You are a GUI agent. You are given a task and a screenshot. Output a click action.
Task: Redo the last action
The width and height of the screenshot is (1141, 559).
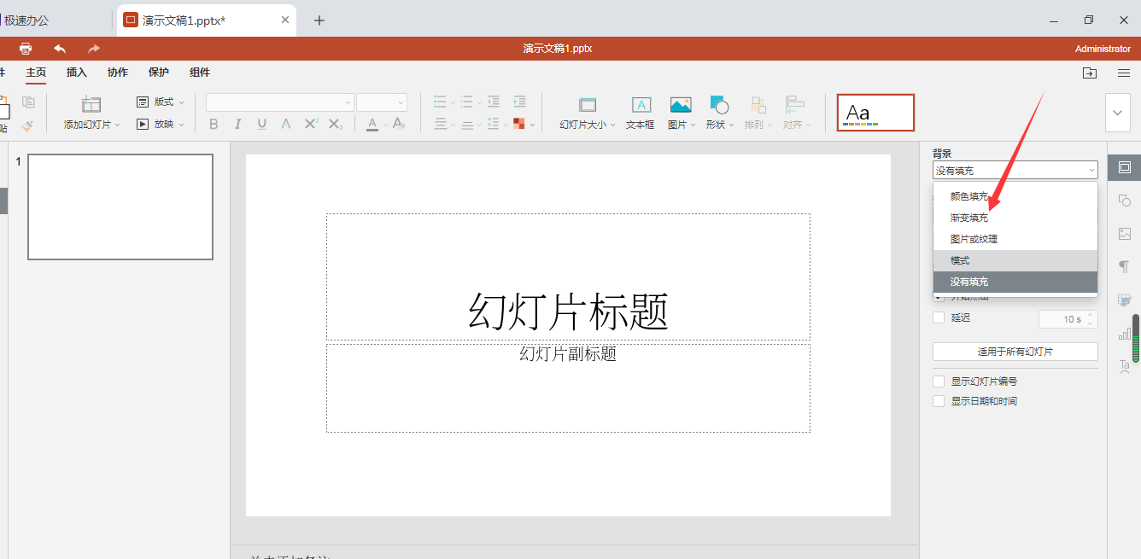(94, 49)
